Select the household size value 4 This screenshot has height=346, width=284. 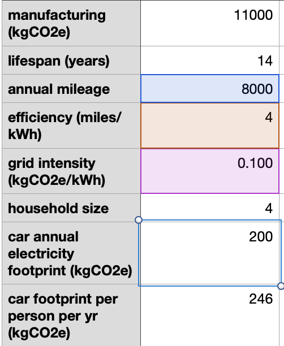pyautogui.click(x=210, y=208)
